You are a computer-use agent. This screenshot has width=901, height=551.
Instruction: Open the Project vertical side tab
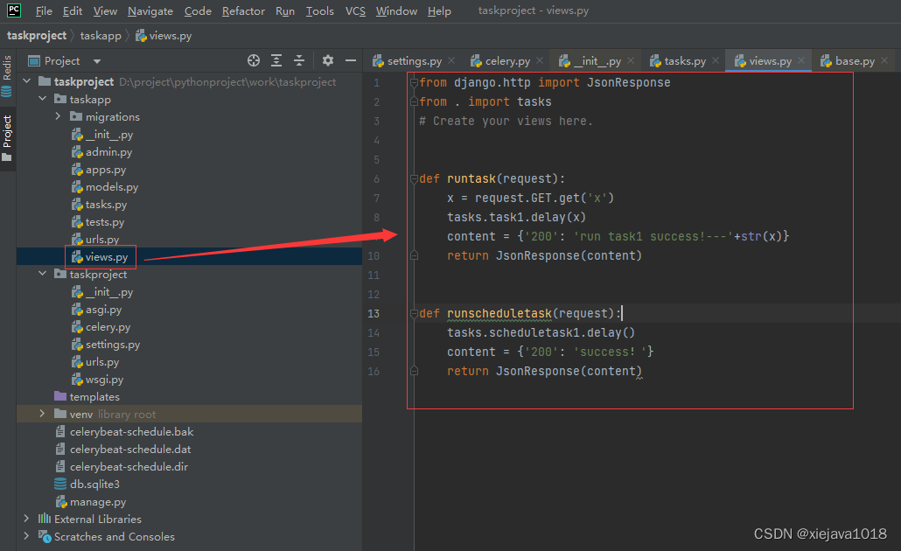click(x=7, y=138)
